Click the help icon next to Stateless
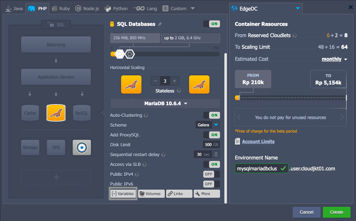The image size is (356, 221). [x=179, y=91]
